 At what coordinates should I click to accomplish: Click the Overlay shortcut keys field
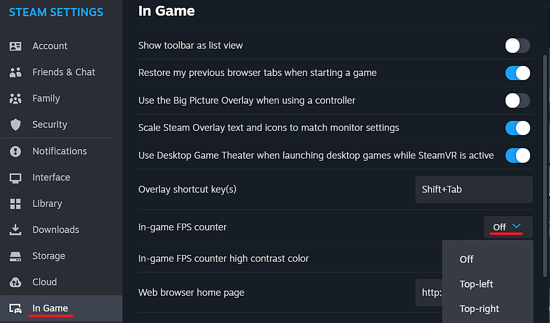[474, 190]
